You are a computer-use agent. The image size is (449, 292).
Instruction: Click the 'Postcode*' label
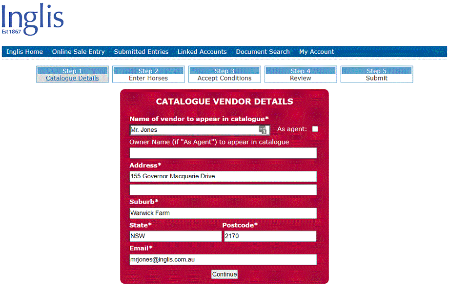(x=240, y=225)
